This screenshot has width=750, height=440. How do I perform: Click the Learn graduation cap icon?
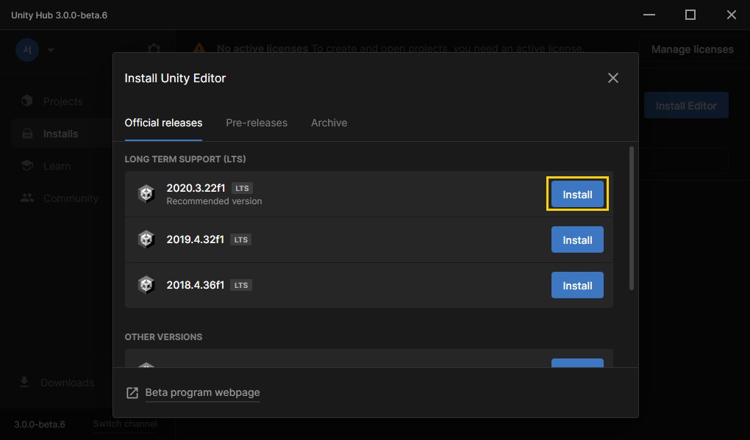(27, 165)
